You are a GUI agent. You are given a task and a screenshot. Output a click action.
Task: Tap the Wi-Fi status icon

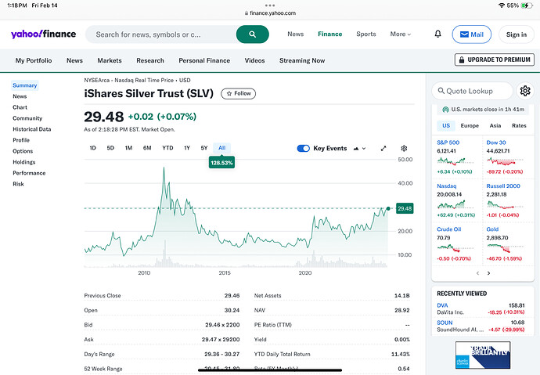[502, 5]
